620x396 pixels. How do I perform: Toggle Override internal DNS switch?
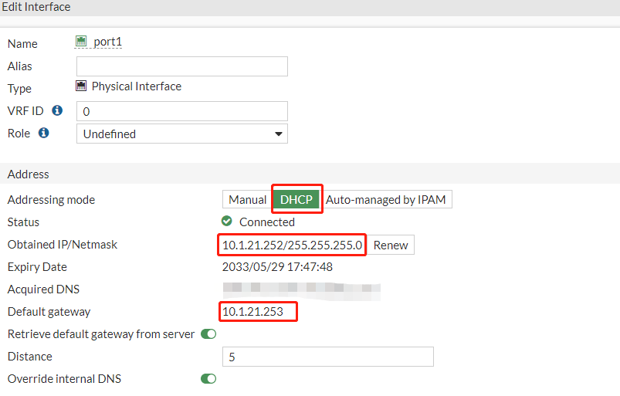(208, 379)
